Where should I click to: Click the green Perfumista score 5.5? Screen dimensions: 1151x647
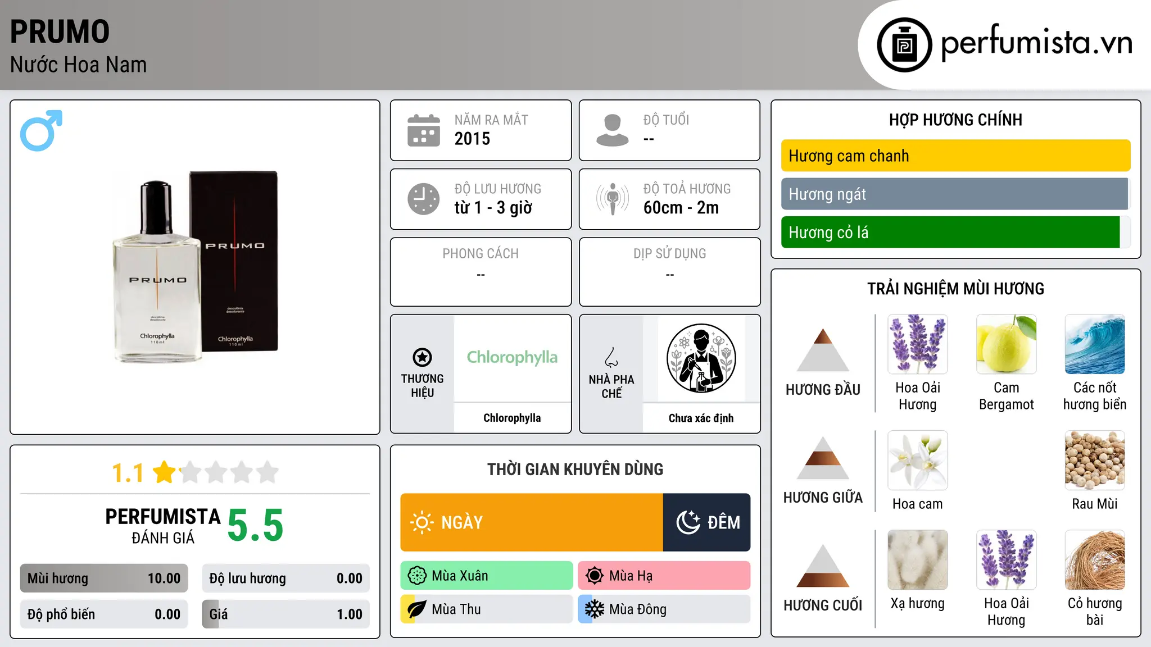point(255,526)
